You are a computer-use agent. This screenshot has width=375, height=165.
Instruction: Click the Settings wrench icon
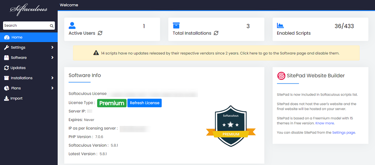coord(6,47)
